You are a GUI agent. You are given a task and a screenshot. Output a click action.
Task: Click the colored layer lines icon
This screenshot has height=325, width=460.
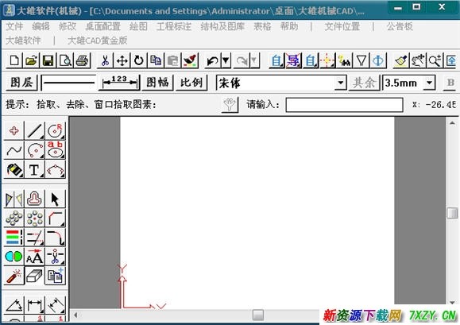click(14, 238)
